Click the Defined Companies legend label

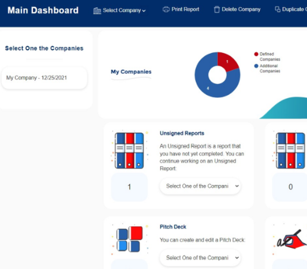tap(270, 57)
